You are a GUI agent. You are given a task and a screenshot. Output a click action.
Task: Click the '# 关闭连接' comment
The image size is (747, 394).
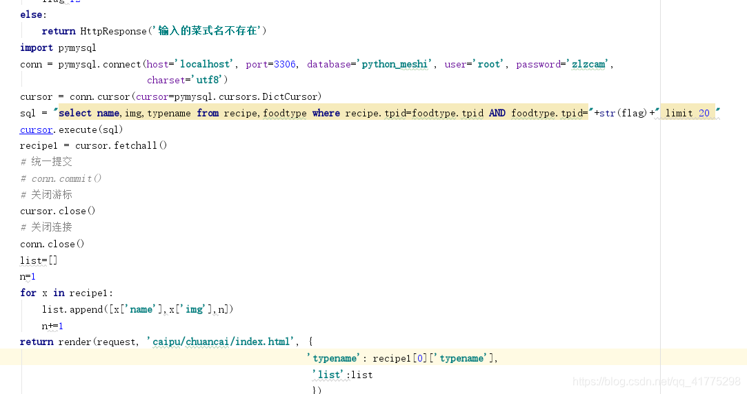point(46,227)
